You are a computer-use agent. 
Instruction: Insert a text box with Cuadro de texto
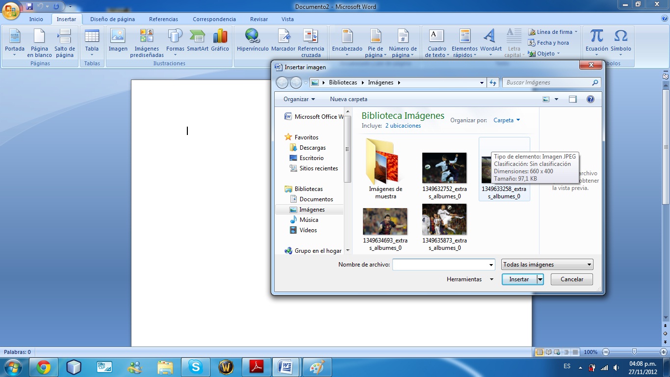tap(436, 43)
